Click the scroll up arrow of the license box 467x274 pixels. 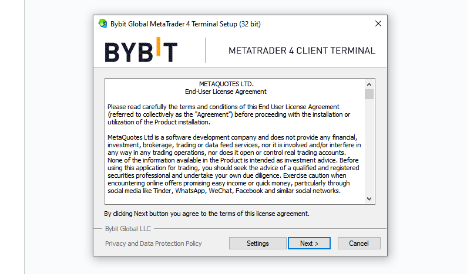(369, 84)
